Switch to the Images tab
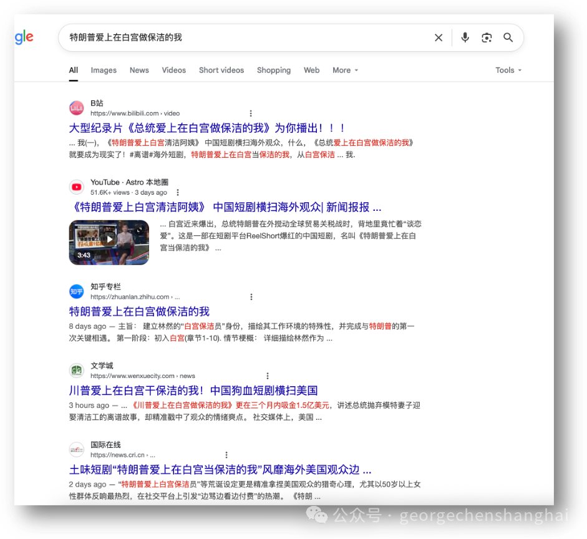This screenshot has height=539, width=587. coord(104,70)
